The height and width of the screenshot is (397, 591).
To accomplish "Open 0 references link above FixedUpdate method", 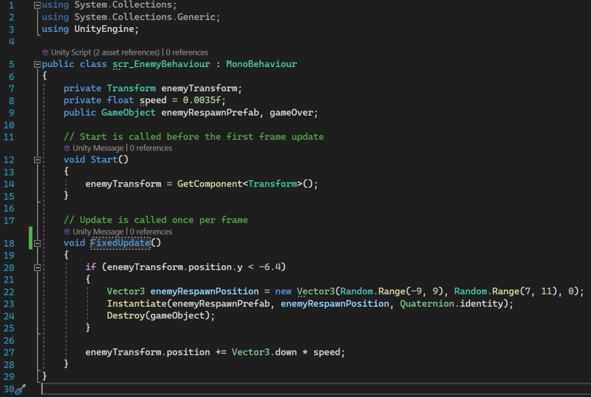I will tap(151, 232).
